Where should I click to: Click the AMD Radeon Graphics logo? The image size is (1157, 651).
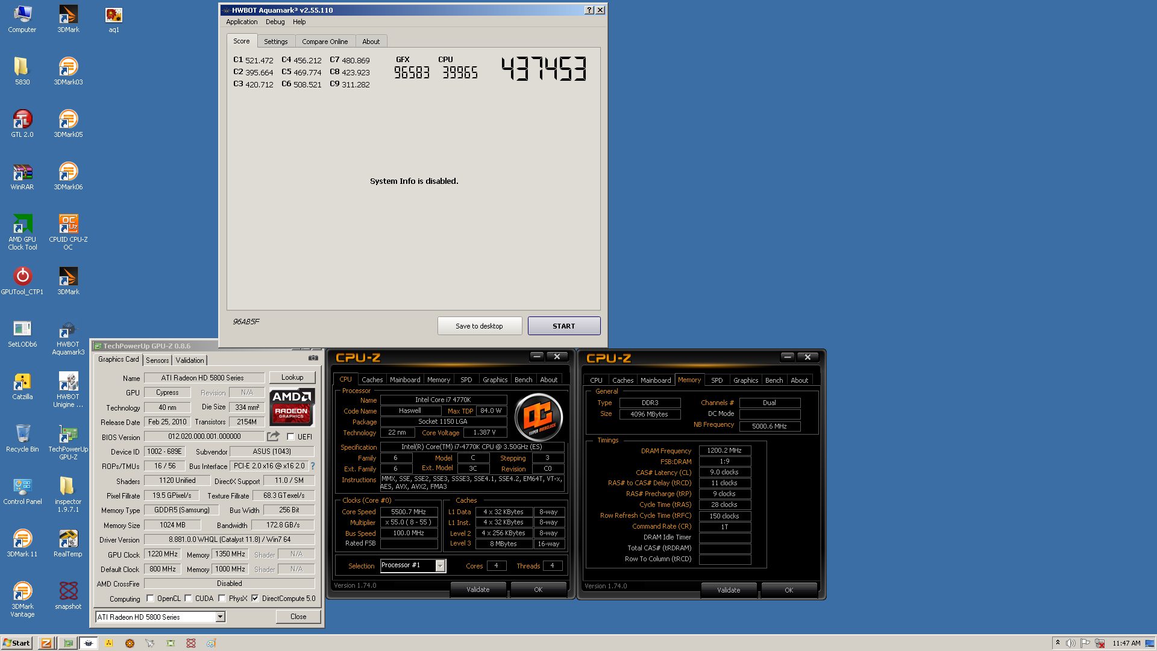coord(292,407)
